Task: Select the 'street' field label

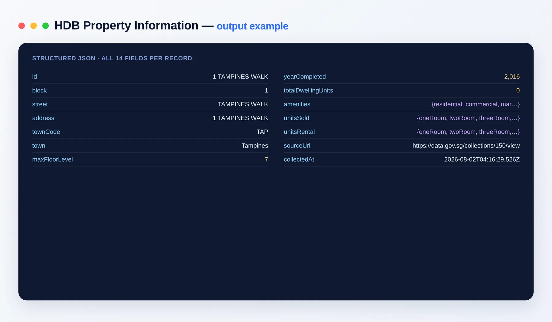Action: point(40,104)
